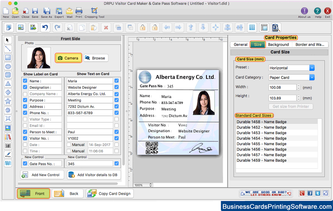Open the Preset Horizontal dropdown
The image size is (333, 211).
click(312, 68)
